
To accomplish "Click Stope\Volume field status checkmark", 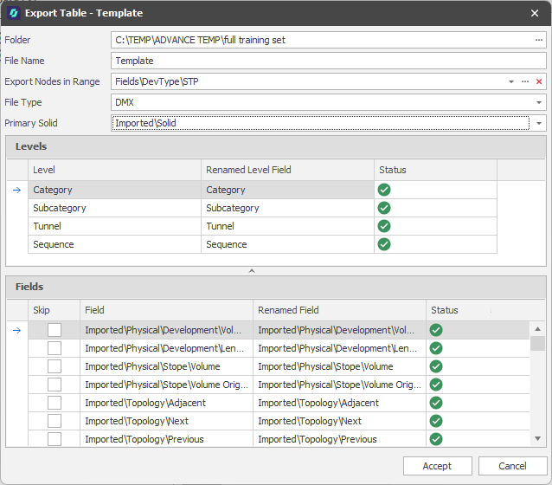I will click(x=436, y=366).
